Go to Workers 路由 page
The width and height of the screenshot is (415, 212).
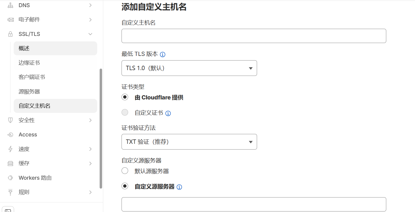[x=35, y=178]
